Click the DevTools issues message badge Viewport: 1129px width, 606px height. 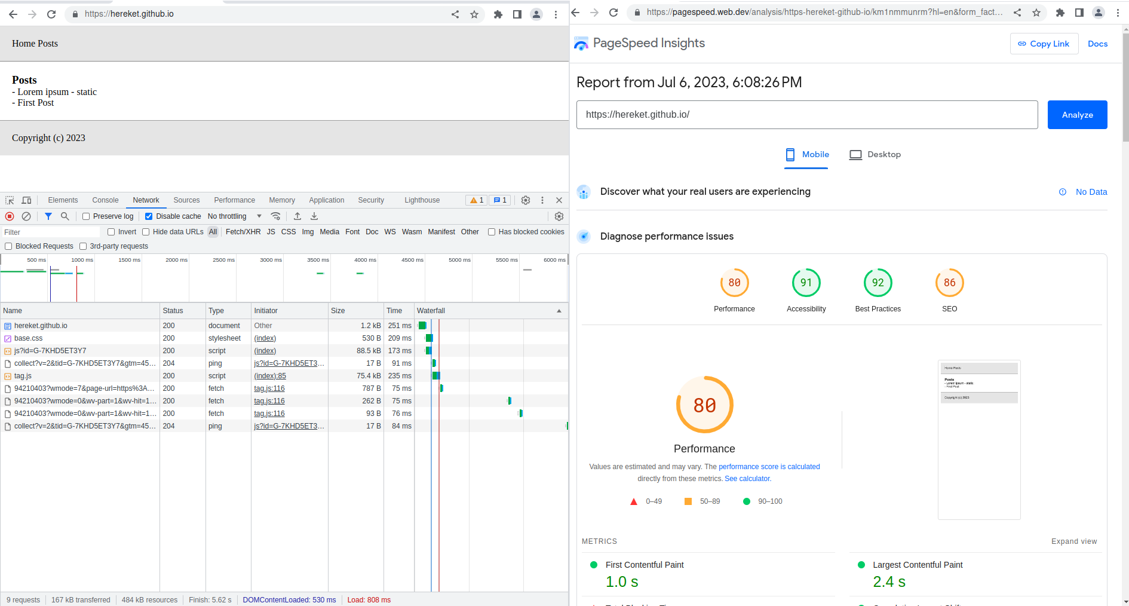point(500,200)
